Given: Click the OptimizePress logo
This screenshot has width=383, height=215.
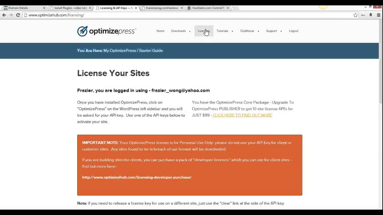Looking at the screenshot, I should pos(107,31).
